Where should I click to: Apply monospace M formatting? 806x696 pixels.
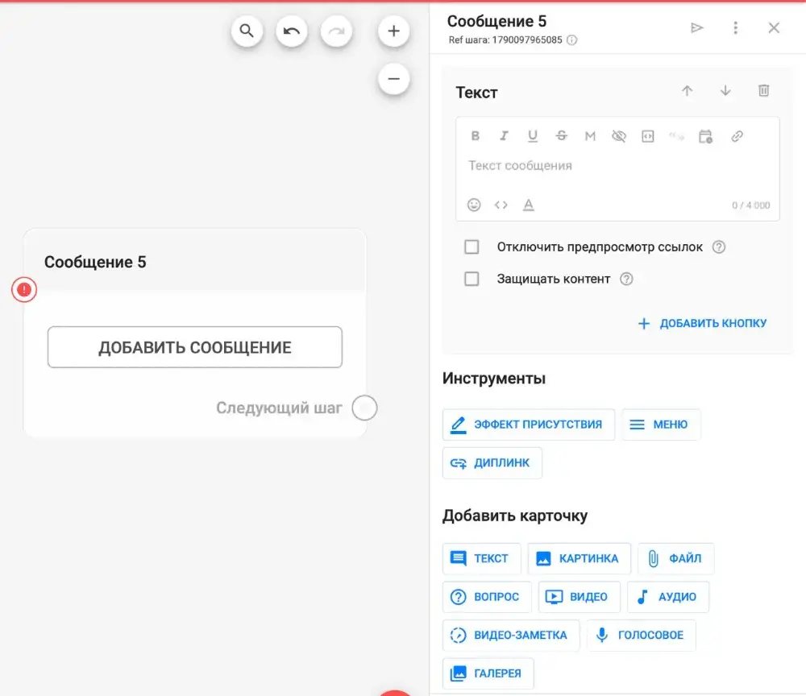click(x=590, y=136)
